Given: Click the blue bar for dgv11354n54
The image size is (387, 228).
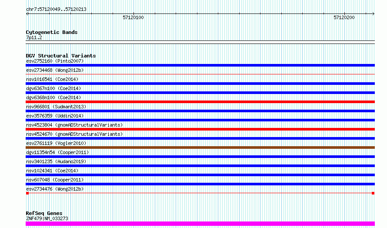Looking at the screenshot, I should tap(200, 157).
